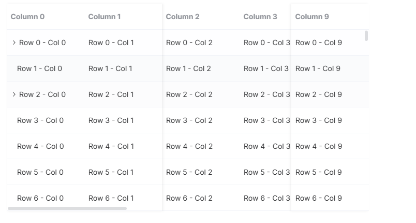Viewport: 416px width, 223px height.
Task: Select the fixed Column 9 header
Action: point(312,17)
